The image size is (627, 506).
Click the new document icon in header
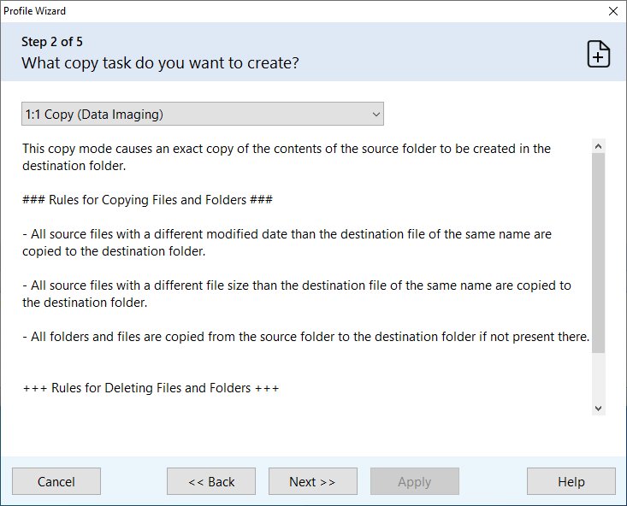(598, 53)
